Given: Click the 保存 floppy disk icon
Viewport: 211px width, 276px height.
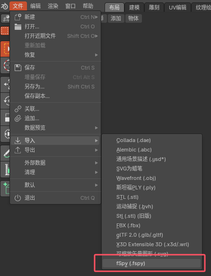Looking at the screenshot, I should coord(18,68).
